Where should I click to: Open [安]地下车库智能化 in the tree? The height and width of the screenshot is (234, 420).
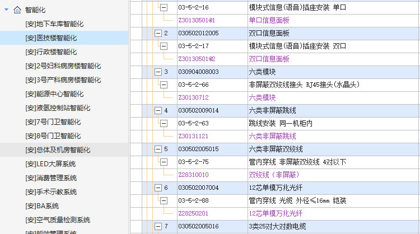click(x=54, y=24)
